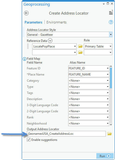
Task: Browse folder icon beside LocalePopPlace
Action: coord(80,46)
